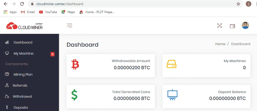Image resolution: width=257 pixels, height=111 pixels.
Task: Click the Dashboard breadcrumb text
Action: click(241, 44)
